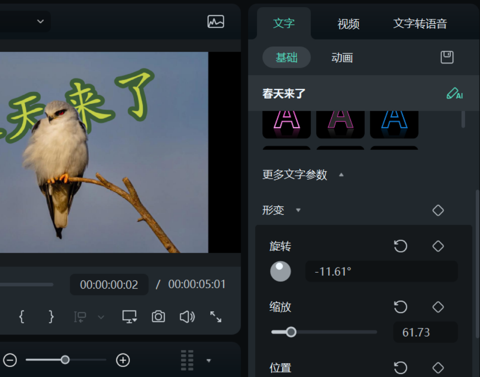The image size is (480, 377).
Task: Switch to the 视频 tab
Action: 348,24
